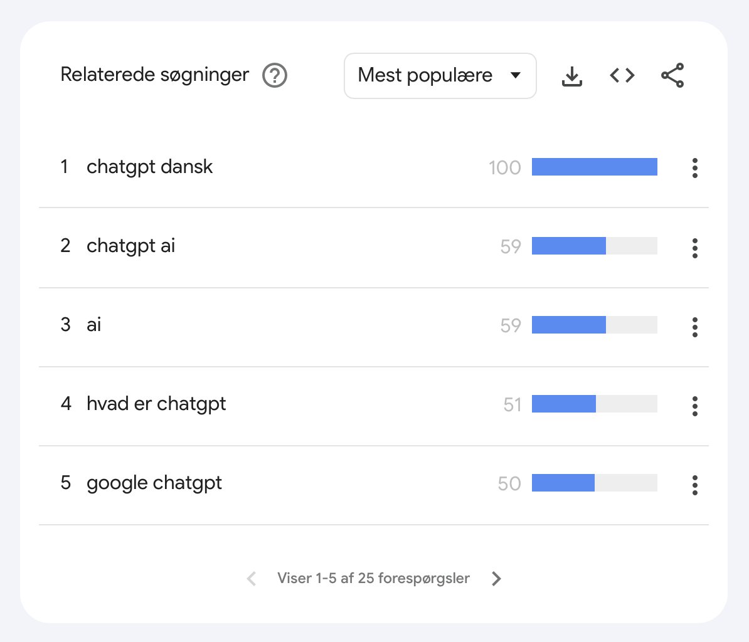The height and width of the screenshot is (642, 749).
Task: Open options menu for chatgpt dansk
Action: pos(694,167)
